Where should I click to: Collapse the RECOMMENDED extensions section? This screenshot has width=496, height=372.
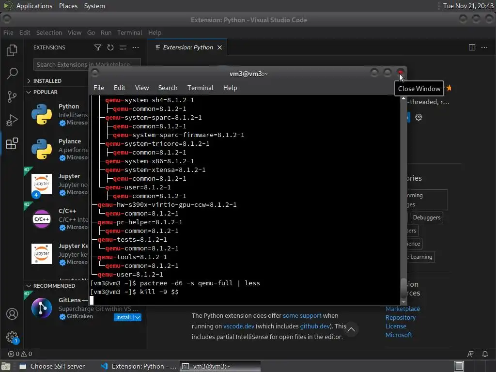(x=54, y=286)
